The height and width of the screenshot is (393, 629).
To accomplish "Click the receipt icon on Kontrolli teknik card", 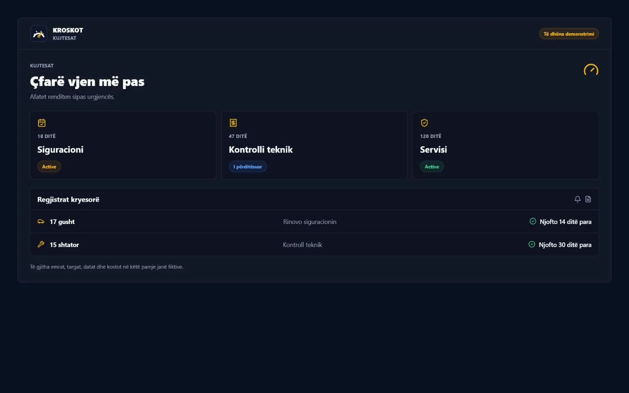I will coord(233,123).
